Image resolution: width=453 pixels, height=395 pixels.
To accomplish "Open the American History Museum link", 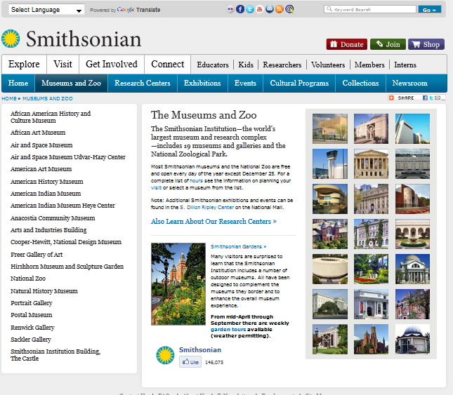I will point(47,182).
